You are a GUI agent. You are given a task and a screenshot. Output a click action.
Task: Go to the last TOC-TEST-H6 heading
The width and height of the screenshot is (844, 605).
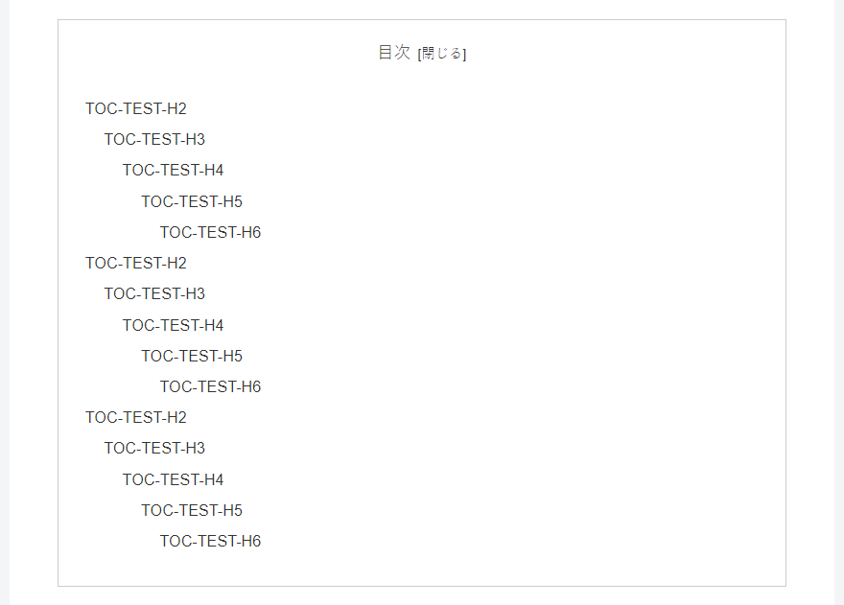[210, 541]
